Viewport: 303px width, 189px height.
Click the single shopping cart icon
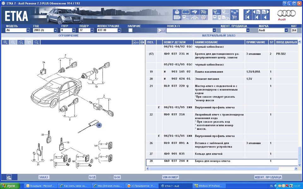tap(235, 18)
